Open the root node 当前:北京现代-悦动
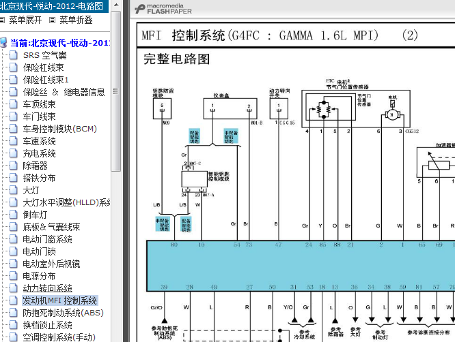 point(60,43)
